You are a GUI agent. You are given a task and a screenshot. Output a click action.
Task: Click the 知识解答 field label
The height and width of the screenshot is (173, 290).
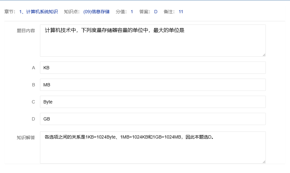click(x=26, y=138)
